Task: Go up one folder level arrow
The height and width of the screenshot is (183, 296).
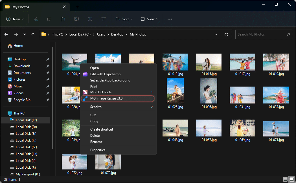Action: [x=33, y=34]
